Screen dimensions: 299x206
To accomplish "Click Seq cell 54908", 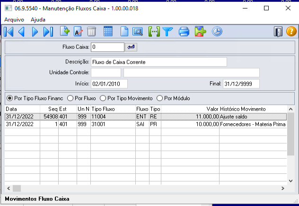I will point(49,117).
